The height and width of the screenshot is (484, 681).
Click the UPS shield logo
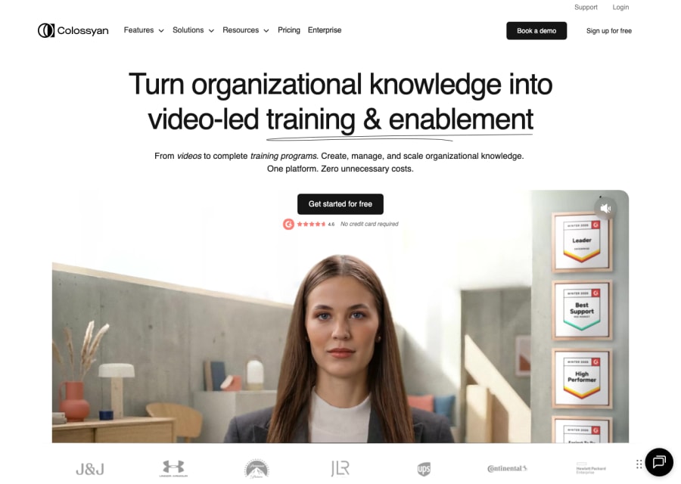pos(424,469)
